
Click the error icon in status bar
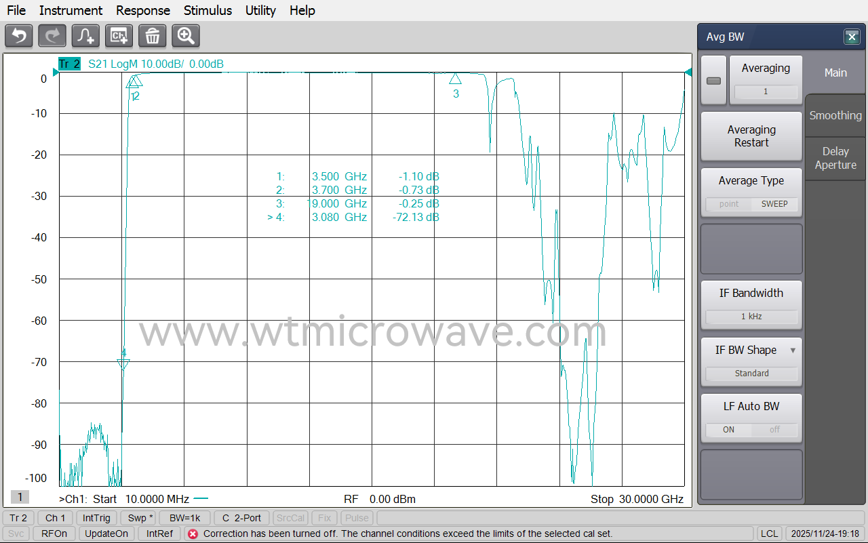(x=193, y=534)
